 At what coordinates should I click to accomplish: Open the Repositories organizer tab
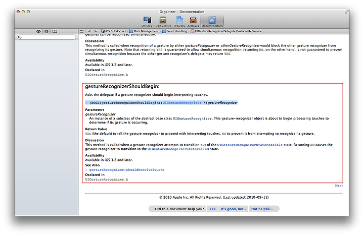(x=163, y=22)
